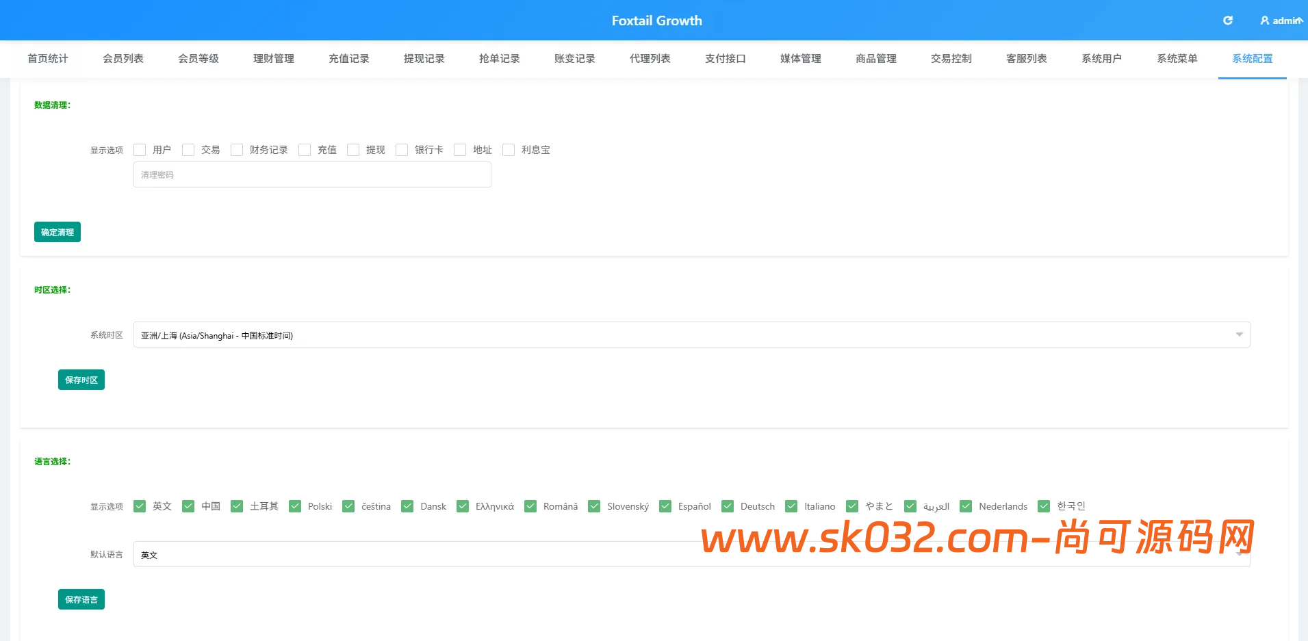1308x641 pixels.
Task: Toggle the Español language checkbox
Action: coord(665,506)
